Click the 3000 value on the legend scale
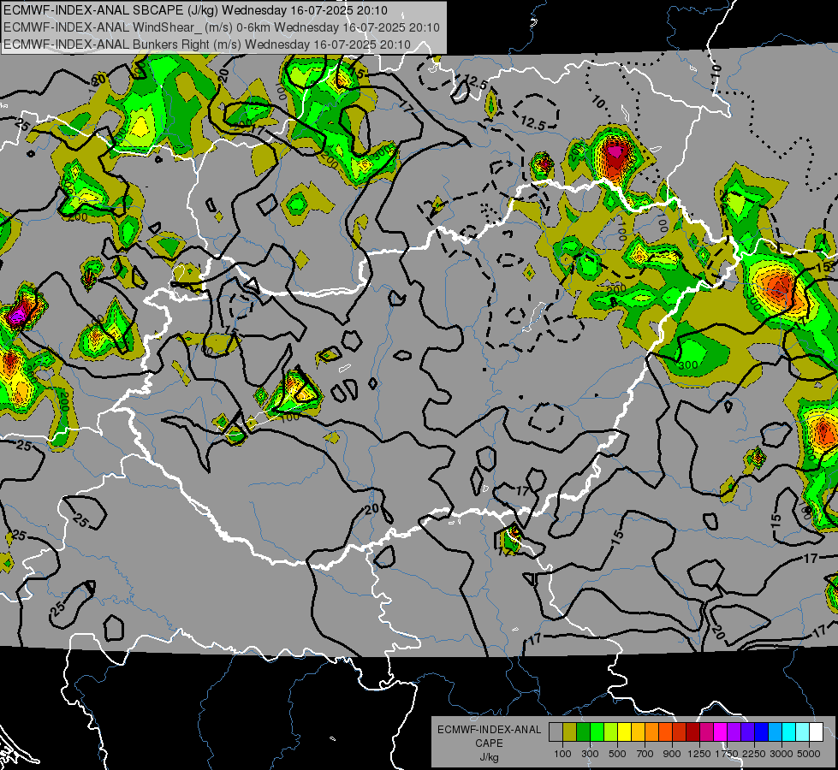 tap(782, 754)
